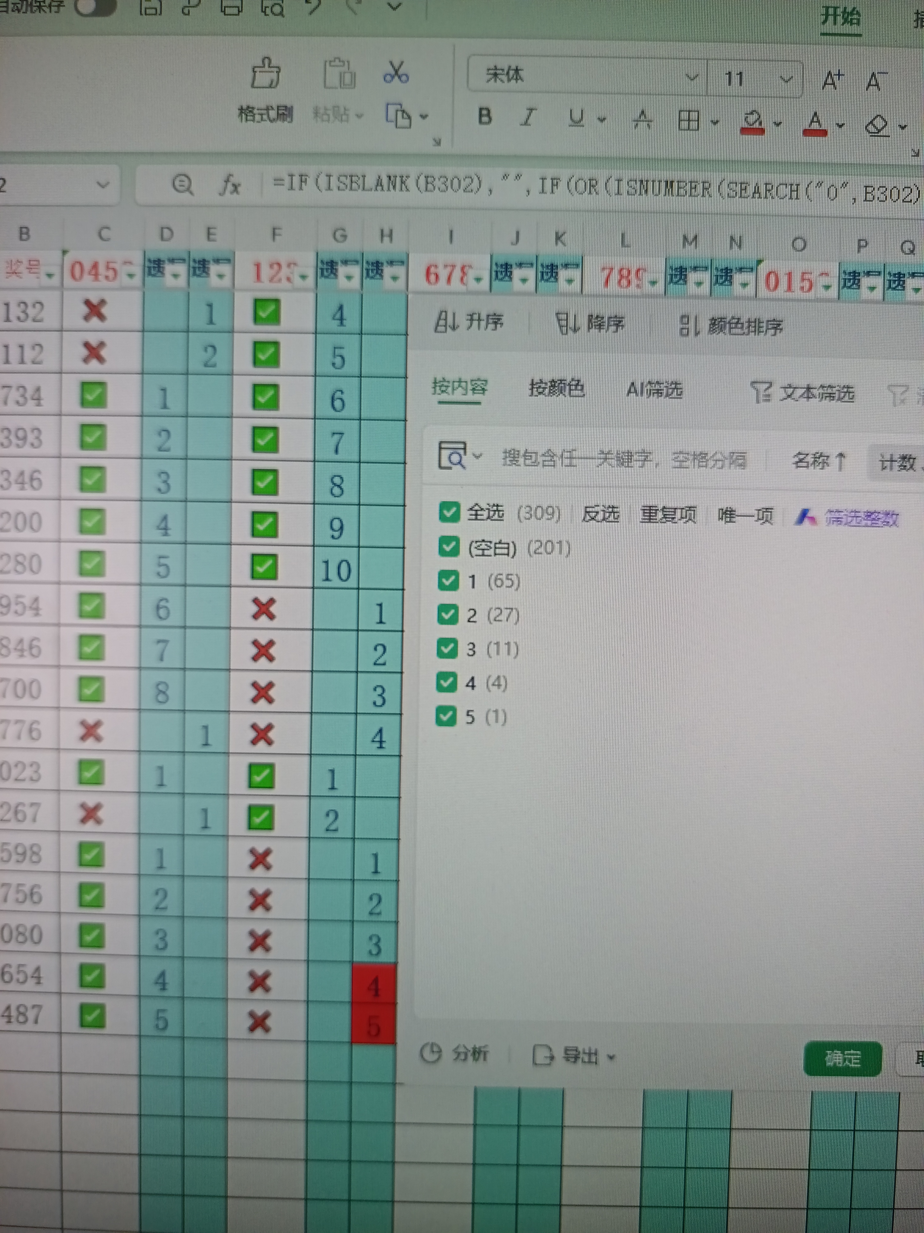Click the AI 筛选整数 smart filter link
924x1233 pixels.
point(847,518)
